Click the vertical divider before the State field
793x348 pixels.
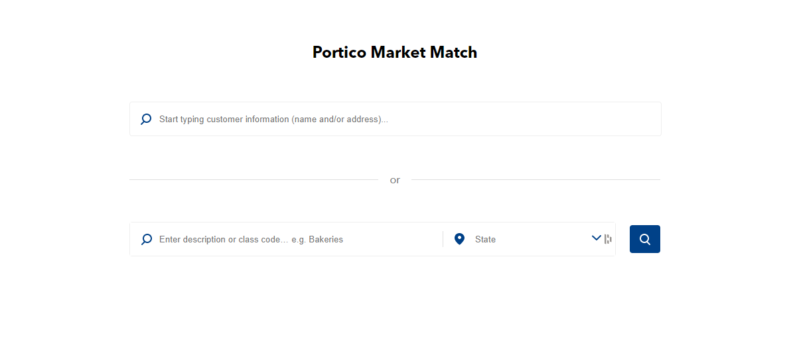click(443, 239)
